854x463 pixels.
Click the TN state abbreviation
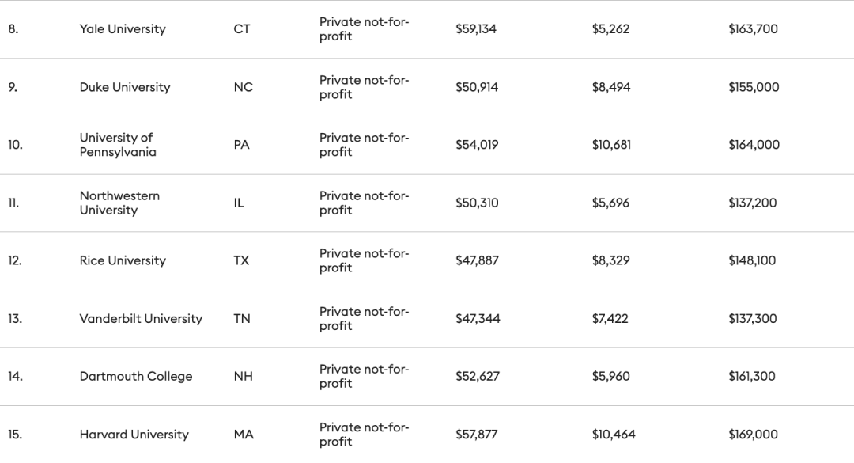click(242, 318)
